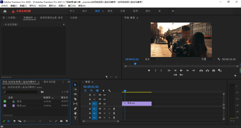Viewport: 241px width, 128px height.
Task: Mute audio track A1
Action: click(x=105, y=109)
